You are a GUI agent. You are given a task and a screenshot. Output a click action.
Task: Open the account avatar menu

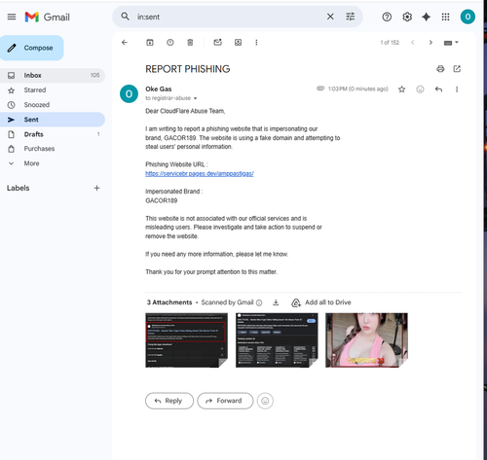tap(468, 17)
